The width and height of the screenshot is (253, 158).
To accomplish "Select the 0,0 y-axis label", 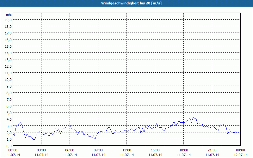I will coord(9,146).
